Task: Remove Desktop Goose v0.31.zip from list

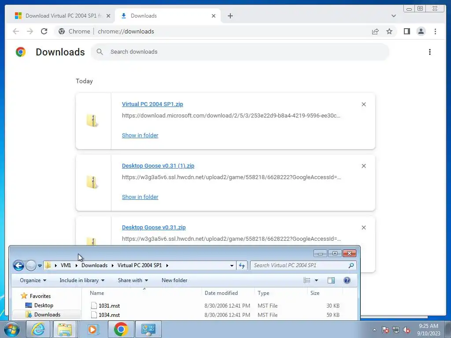Action: pos(363,228)
